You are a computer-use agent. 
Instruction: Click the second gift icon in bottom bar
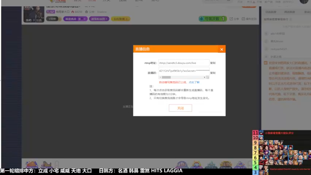(x=46, y=164)
